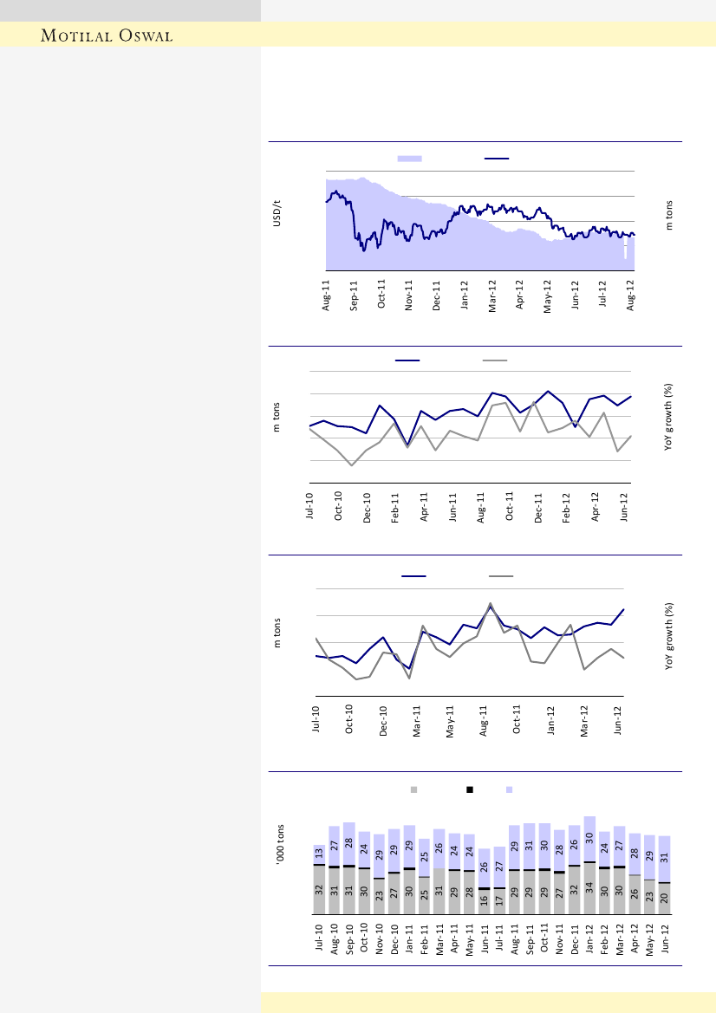The height and width of the screenshot is (1013, 716).
Task: Click the USD/t vertical axis label
Action: coord(278,215)
